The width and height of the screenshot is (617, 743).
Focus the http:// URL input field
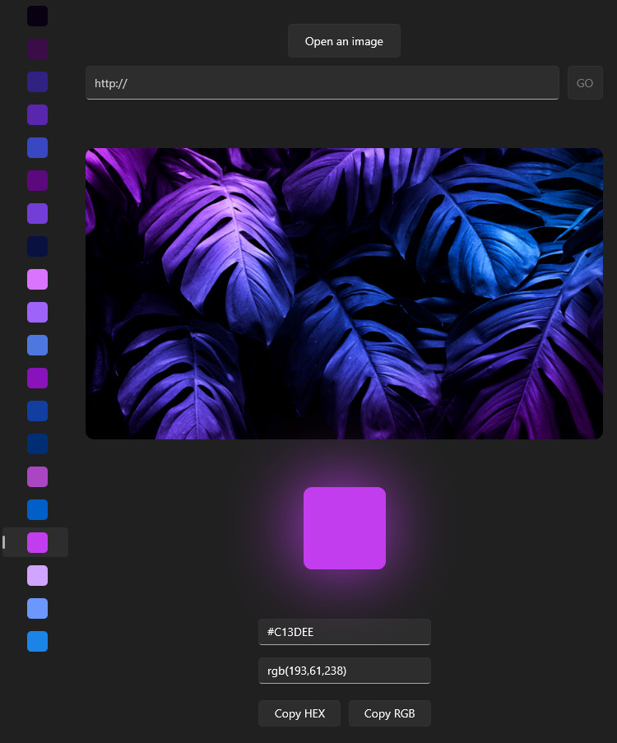[322, 83]
